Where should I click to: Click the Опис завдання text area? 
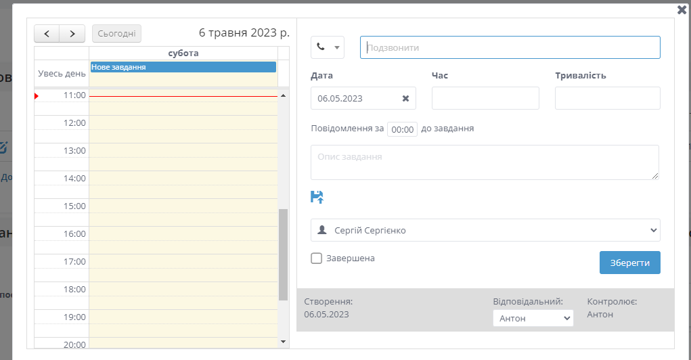point(485,162)
